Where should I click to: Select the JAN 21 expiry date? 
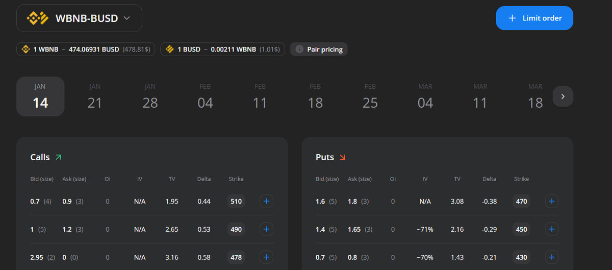click(x=95, y=96)
